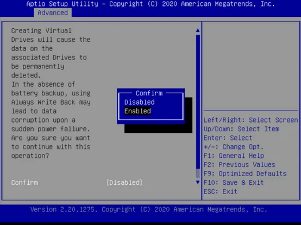Click the Confirm popup title
The image size is (301, 225).
click(x=149, y=93)
